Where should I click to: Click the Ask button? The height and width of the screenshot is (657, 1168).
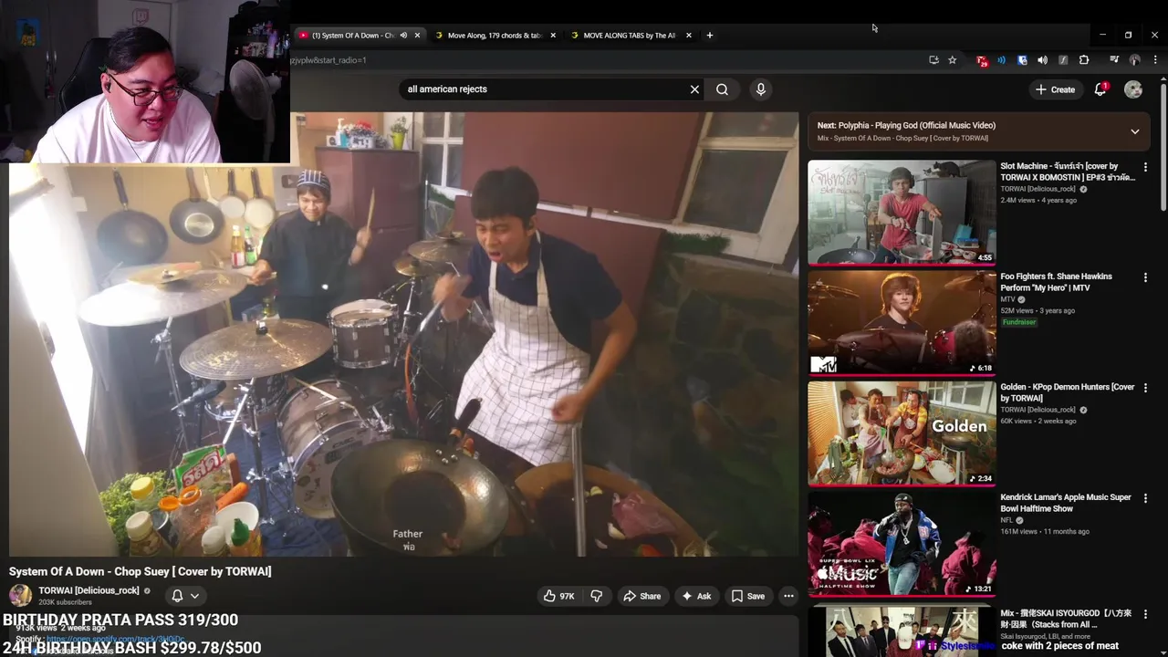pos(695,596)
